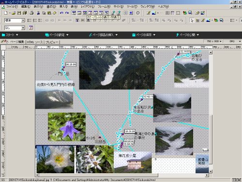Select the purple bellflower photo
242x182 pixels.
pos(67,127)
